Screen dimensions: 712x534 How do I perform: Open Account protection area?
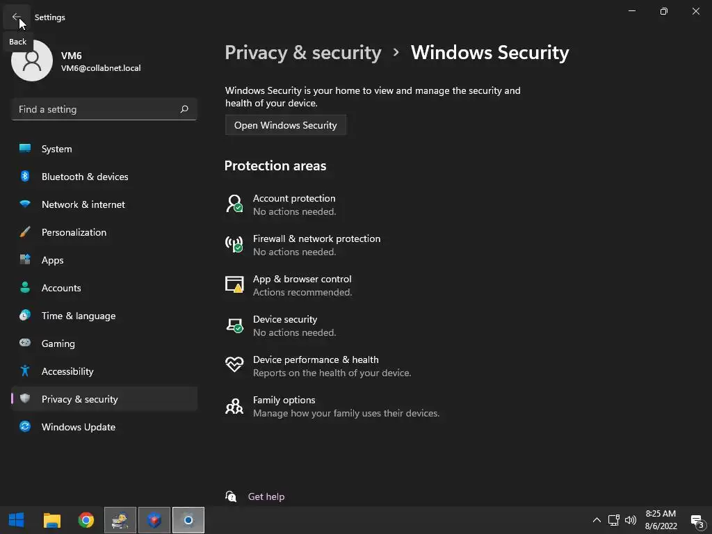(x=281, y=205)
